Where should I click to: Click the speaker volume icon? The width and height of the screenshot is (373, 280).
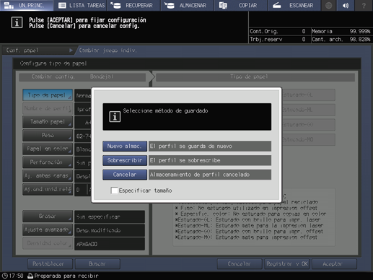pos(346,5)
